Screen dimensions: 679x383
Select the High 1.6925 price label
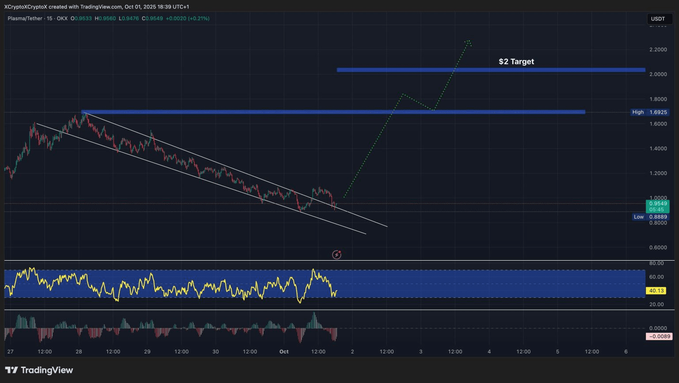point(650,112)
